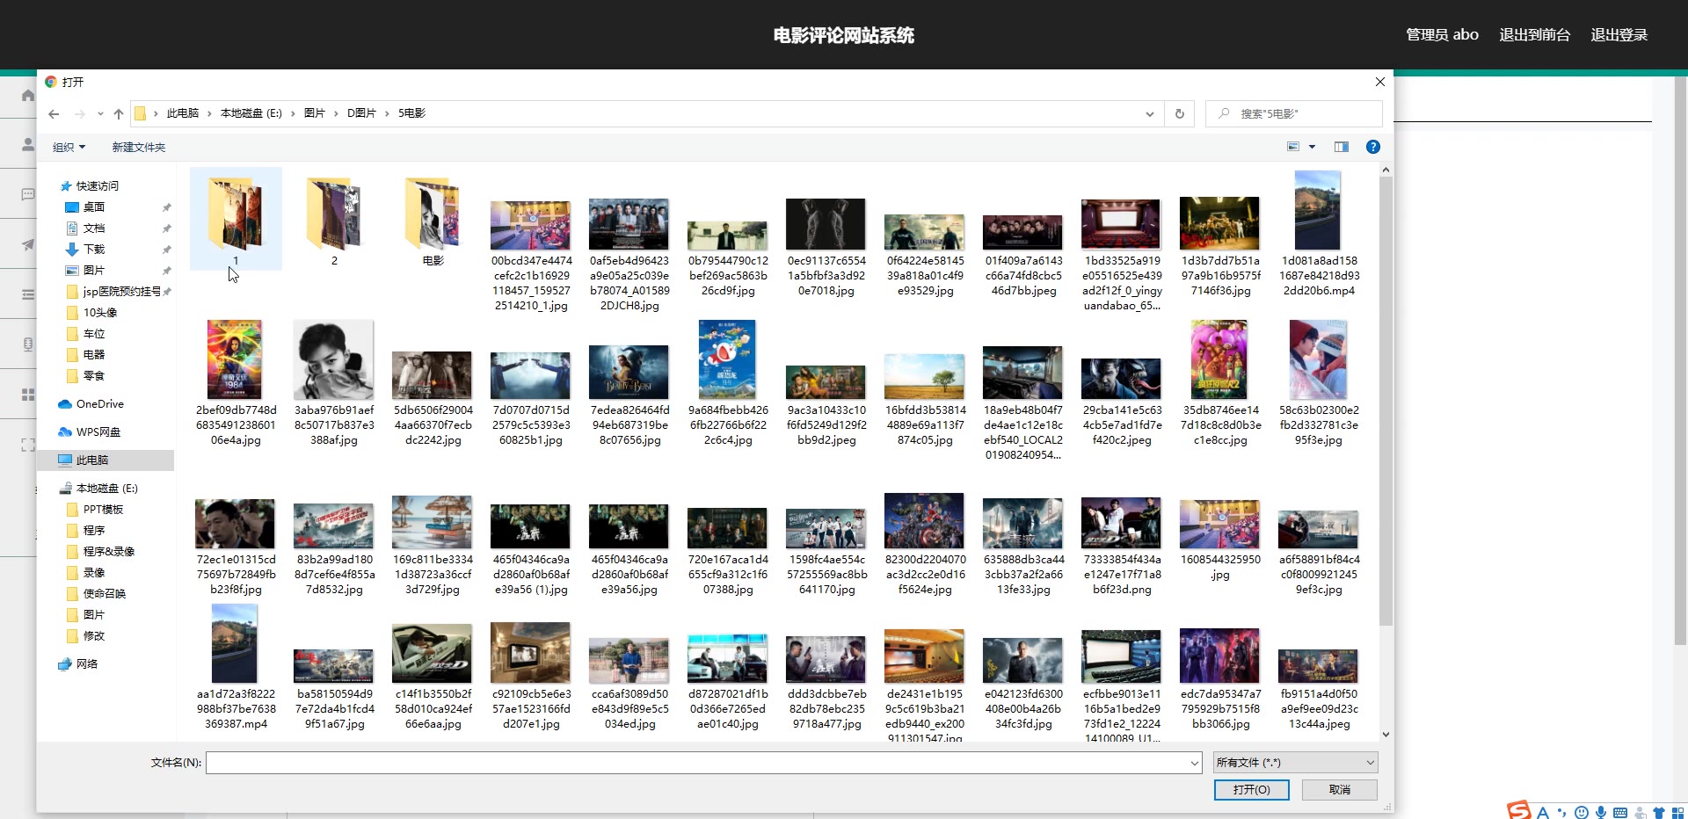Click 退出到前台 link in web page
1688x819 pixels.
(1534, 35)
